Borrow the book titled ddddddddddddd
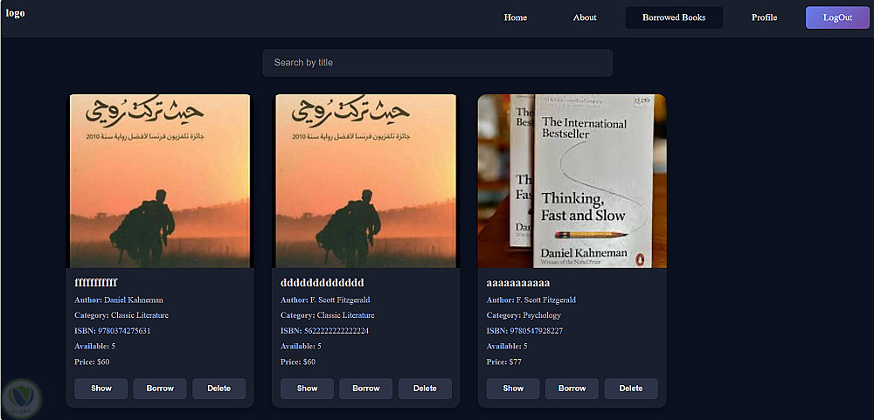 pos(366,389)
